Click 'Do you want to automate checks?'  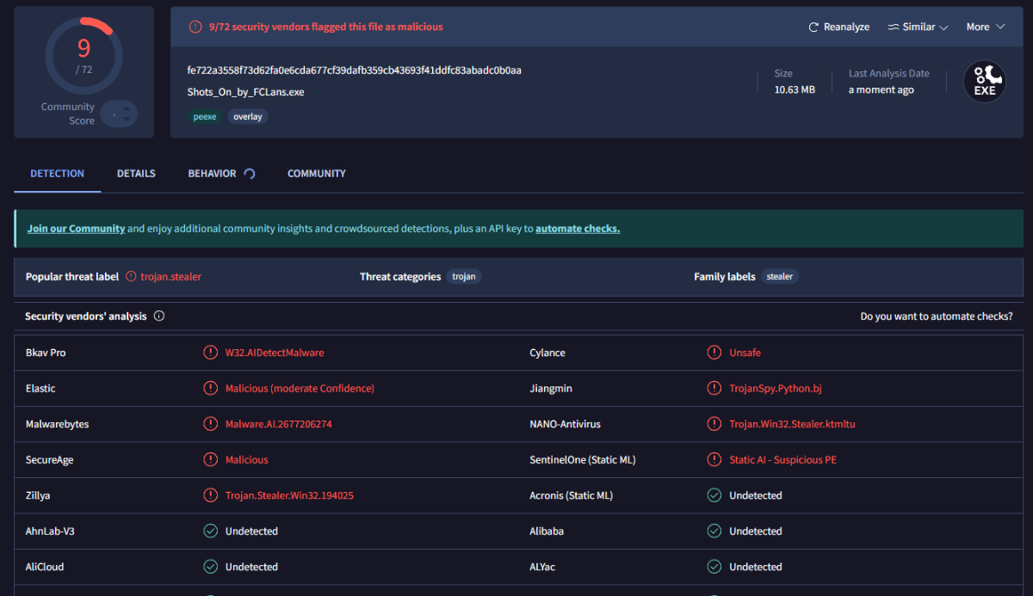[x=937, y=316]
